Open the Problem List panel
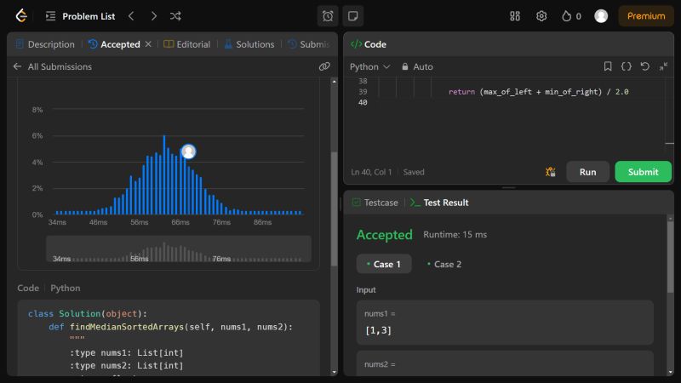Image resolution: width=681 pixels, height=383 pixels. click(80, 16)
